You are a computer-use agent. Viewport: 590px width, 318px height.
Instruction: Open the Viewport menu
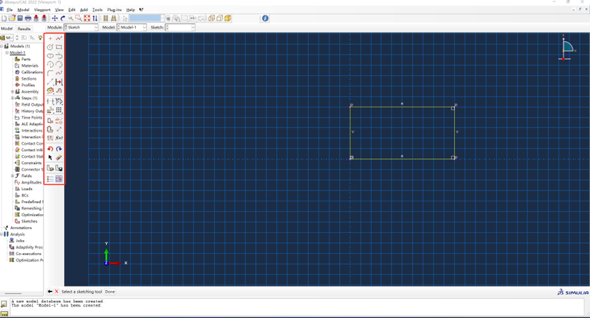(42, 10)
